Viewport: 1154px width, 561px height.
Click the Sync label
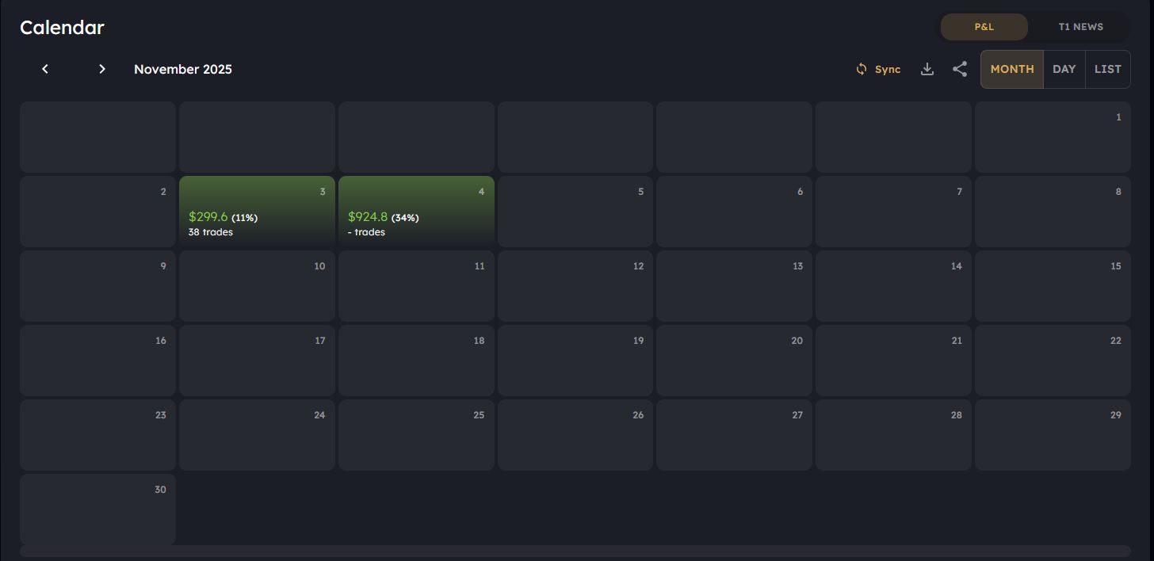888,70
